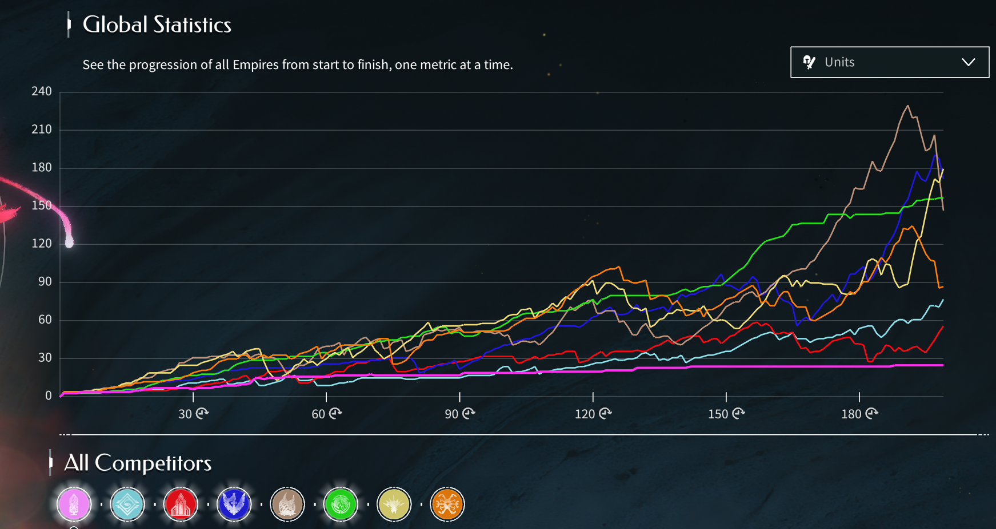The height and width of the screenshot is (529, 996).
Task: Jump to turn 90 on the graph axis
Action: [x=459, y=414]
